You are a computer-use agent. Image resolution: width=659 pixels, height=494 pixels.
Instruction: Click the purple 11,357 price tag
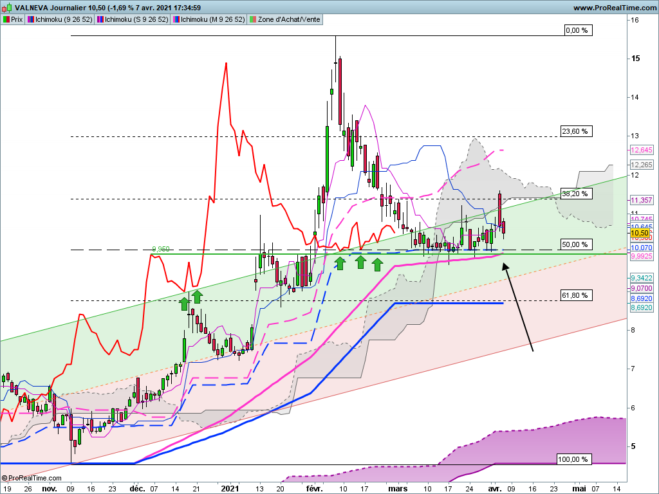coord(642,201)
